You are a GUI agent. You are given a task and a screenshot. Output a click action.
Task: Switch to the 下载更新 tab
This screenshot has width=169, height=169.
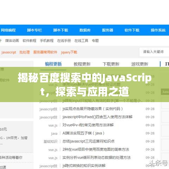click(x=111, y=64)
